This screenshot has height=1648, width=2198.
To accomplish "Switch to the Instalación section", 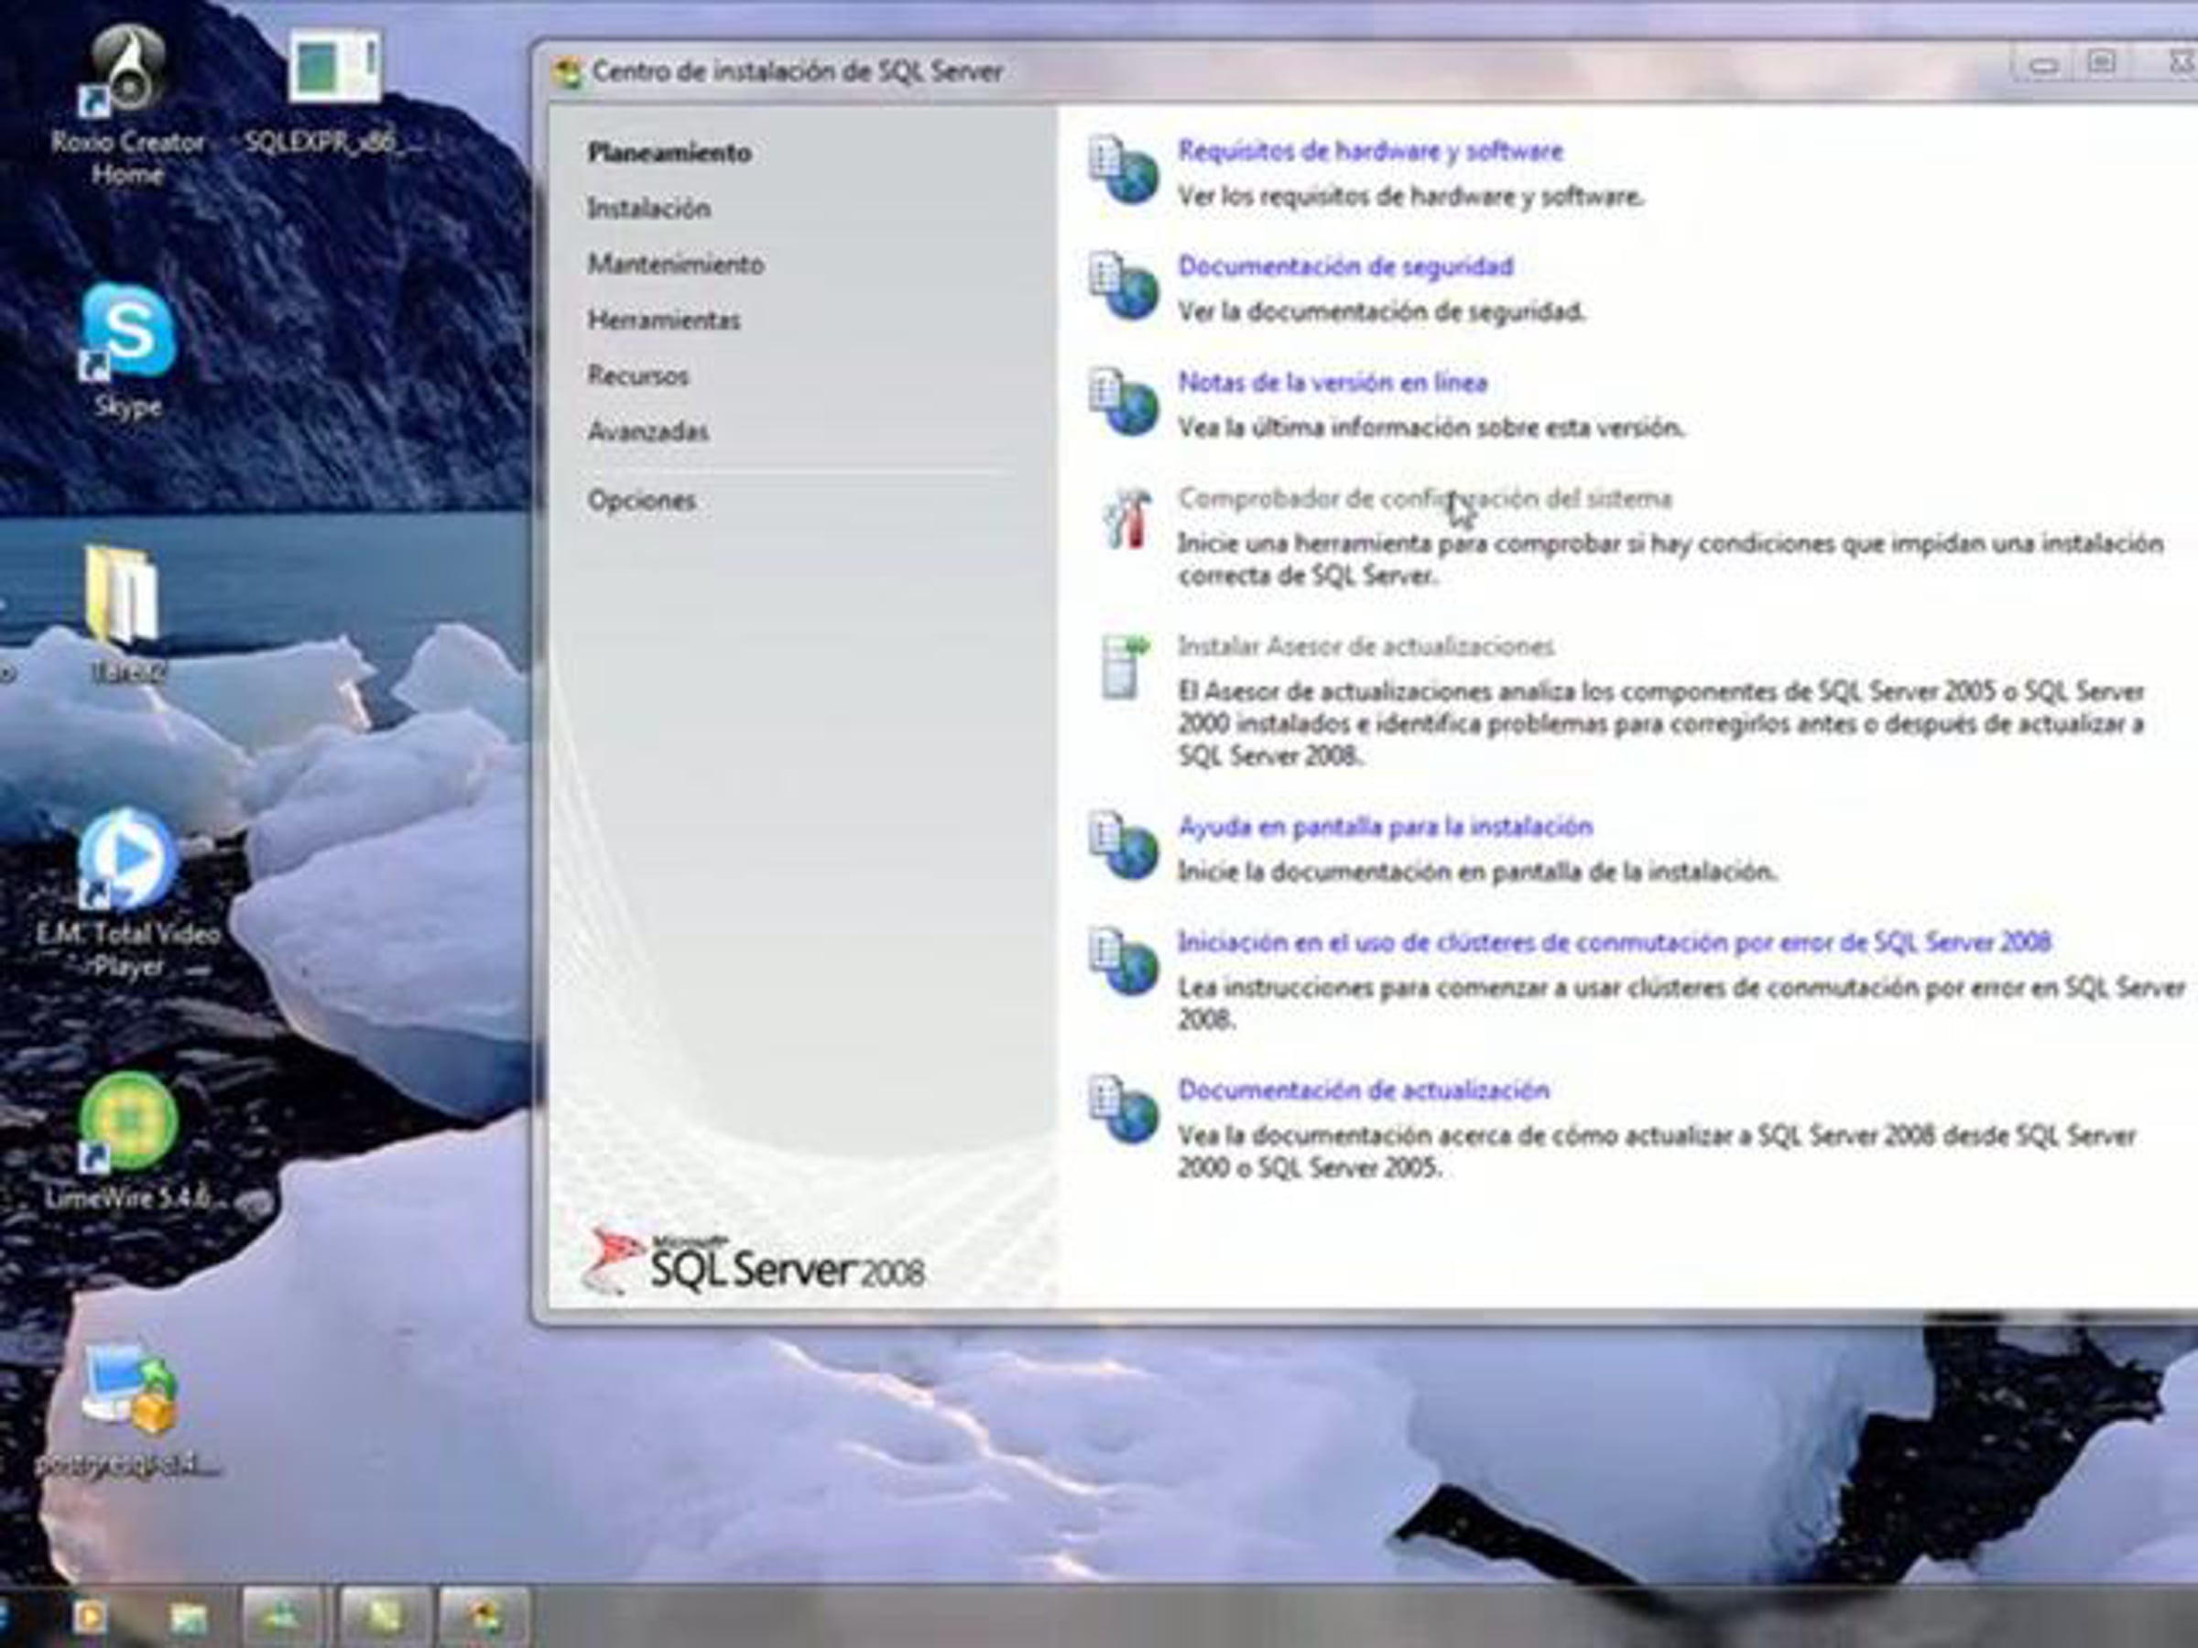I will [648, 208].
